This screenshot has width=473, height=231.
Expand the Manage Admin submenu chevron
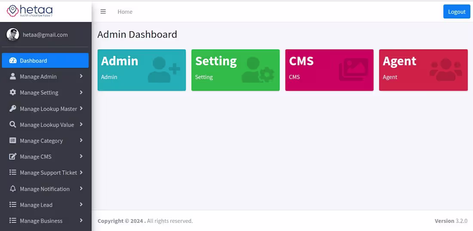[81, 77]
